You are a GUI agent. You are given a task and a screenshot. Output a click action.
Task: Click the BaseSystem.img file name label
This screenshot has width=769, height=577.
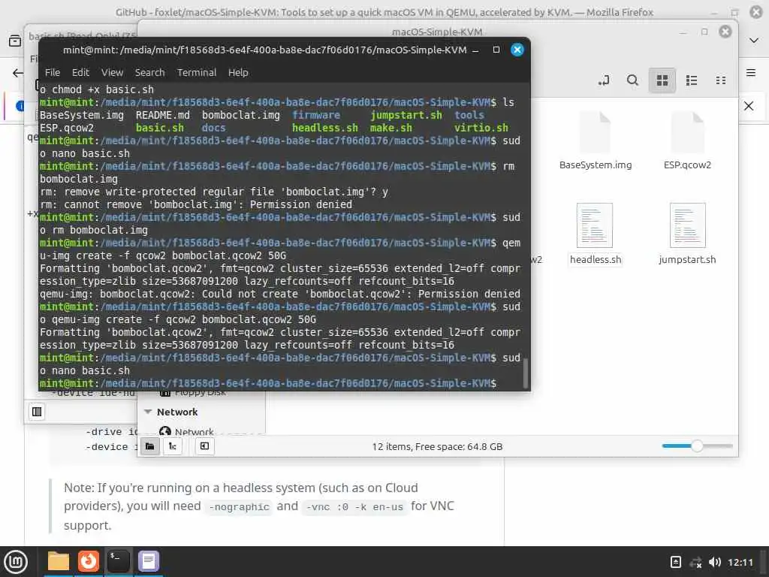click(x=596, y=165)
